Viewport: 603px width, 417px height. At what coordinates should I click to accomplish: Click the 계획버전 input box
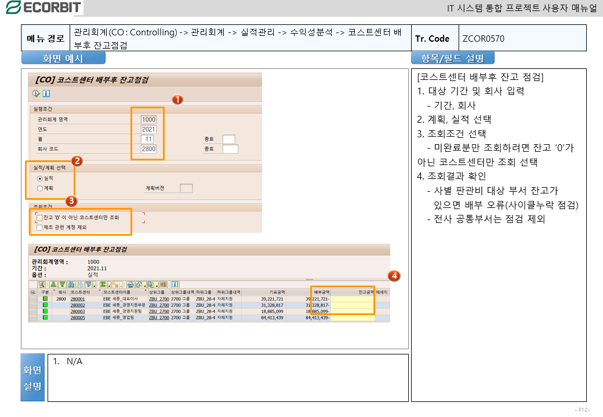point(186,188)
